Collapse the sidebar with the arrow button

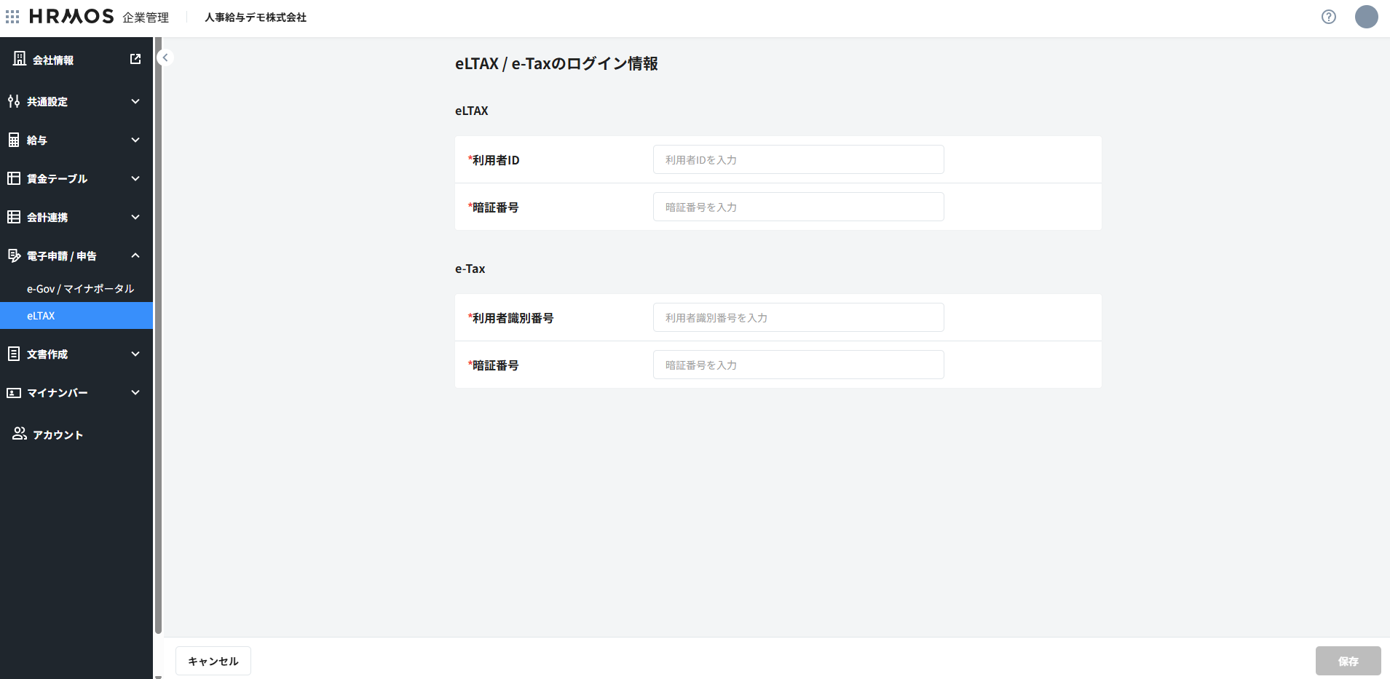[x=165, y=57]
